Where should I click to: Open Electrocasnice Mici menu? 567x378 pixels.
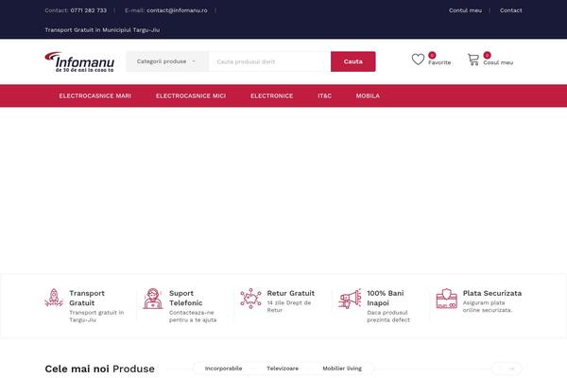(x=191, y=95)
